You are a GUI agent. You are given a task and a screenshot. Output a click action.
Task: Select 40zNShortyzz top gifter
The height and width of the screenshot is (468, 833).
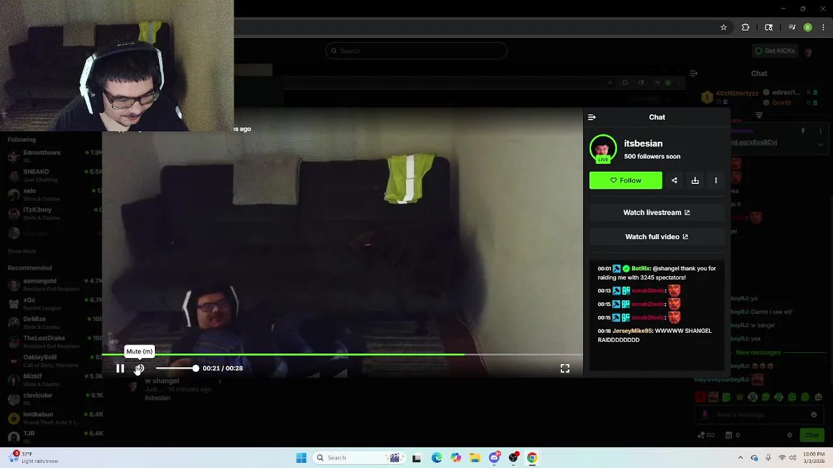(x=737, y=93)
